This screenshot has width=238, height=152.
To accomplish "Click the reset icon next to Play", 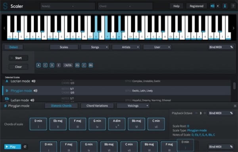I will (x=25, y=147).
